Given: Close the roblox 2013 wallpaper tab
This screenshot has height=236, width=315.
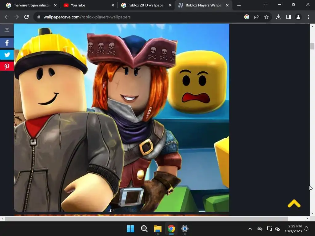Looking at the screenshot, I should coord(170,5).
